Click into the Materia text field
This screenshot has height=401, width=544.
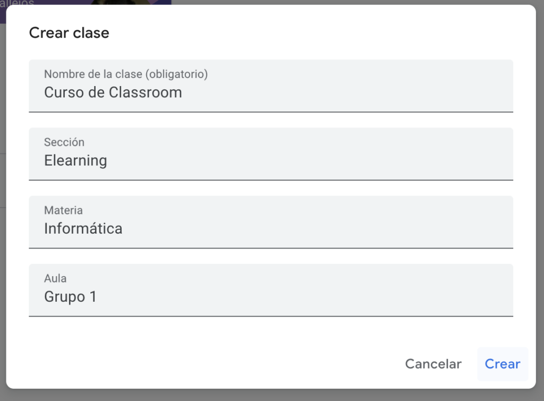point(271,221)
